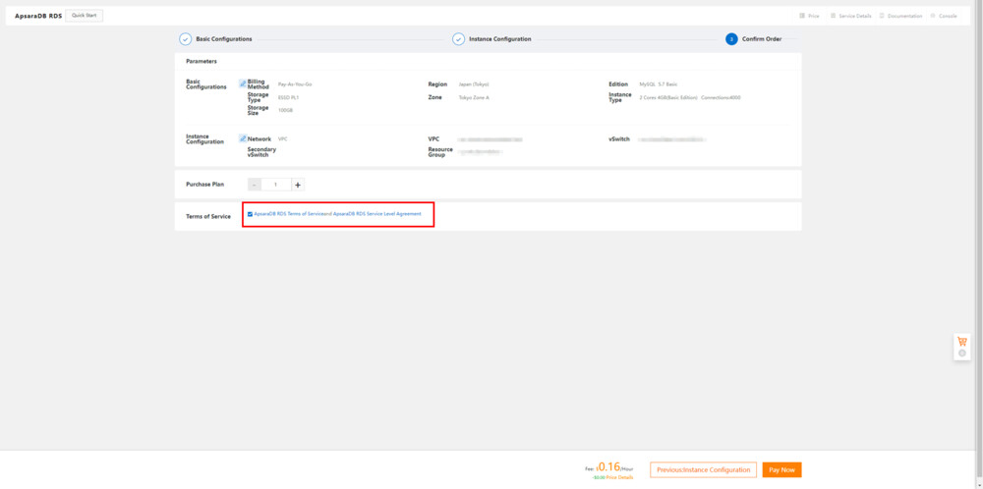The width and height of the screenshot is (983, 489).
Task: Decrease purchase quantity with the minus button
Action: 255,185
